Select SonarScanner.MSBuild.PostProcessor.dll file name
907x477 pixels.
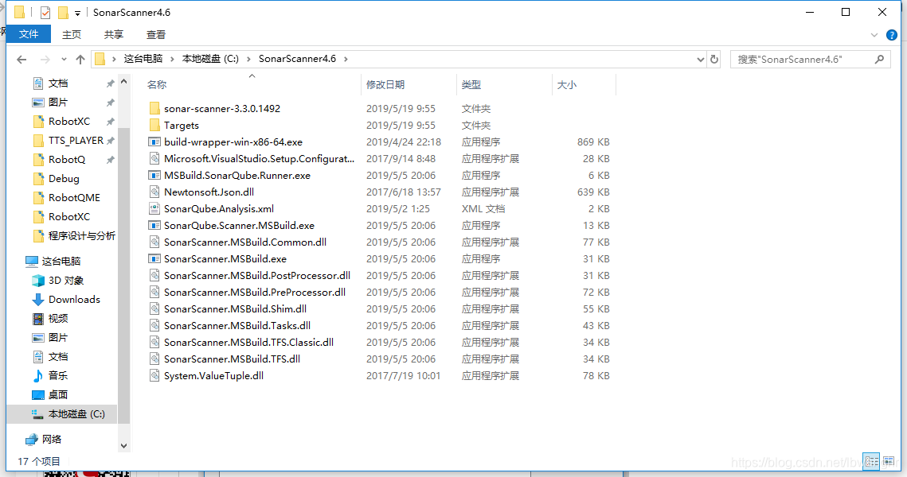257,276
